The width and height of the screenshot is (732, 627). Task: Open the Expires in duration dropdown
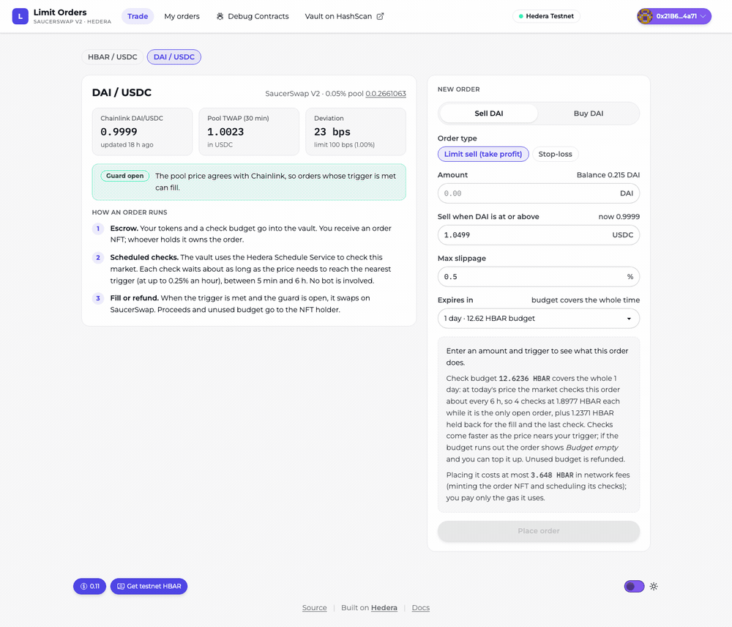[538, 319]
